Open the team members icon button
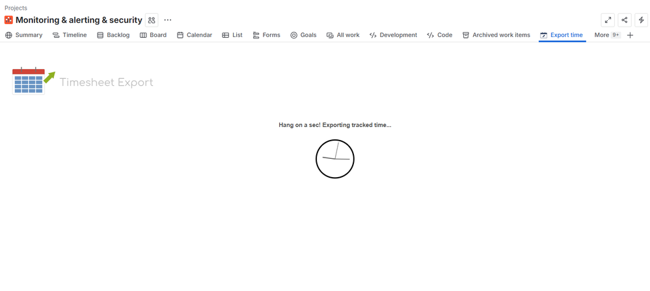Screen dimensions: 650x291 [152, 20]
